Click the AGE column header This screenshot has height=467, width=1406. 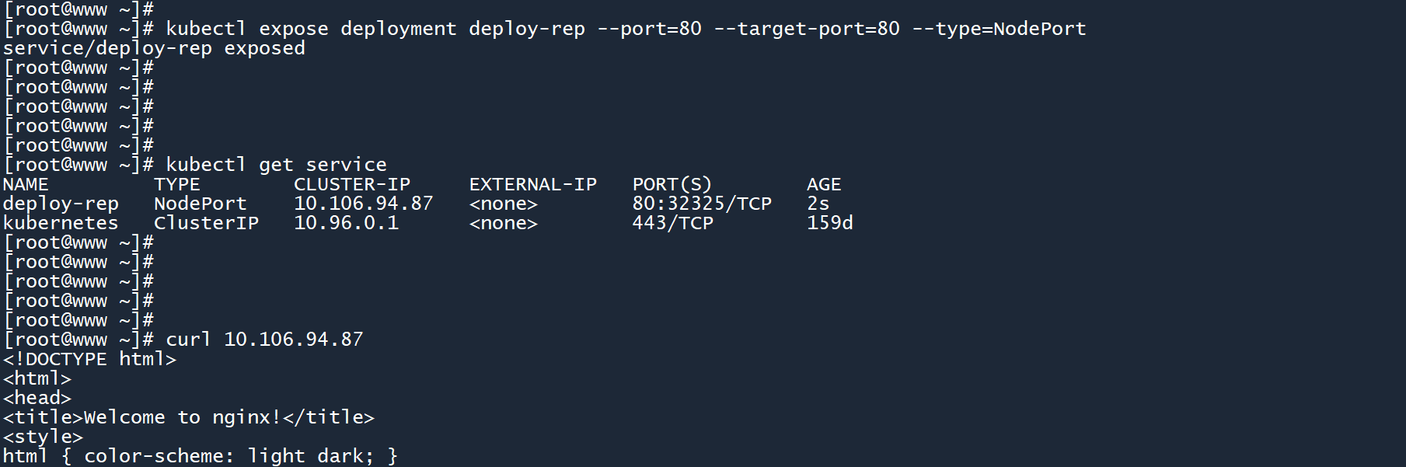824,185
